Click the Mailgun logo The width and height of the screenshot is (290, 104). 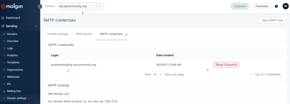click(x=12, y=6)
